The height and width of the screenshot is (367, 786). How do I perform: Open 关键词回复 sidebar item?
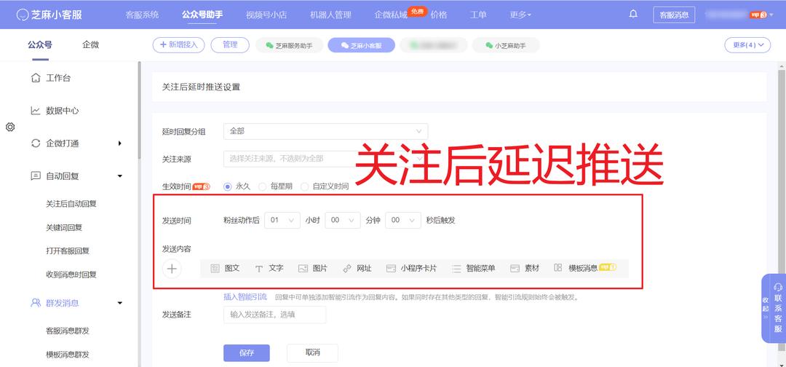point(64,228)
